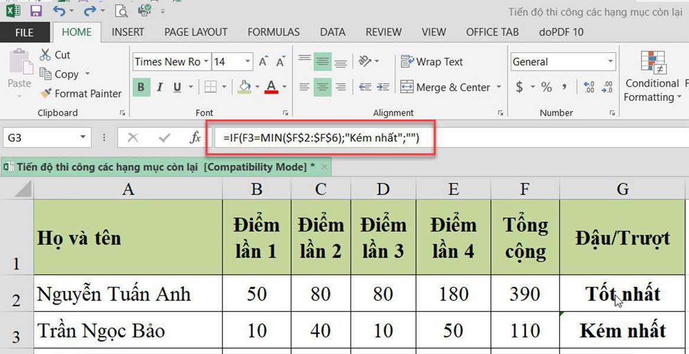Switch to the FORMULAS ribbon tab

tap(273, 32)
